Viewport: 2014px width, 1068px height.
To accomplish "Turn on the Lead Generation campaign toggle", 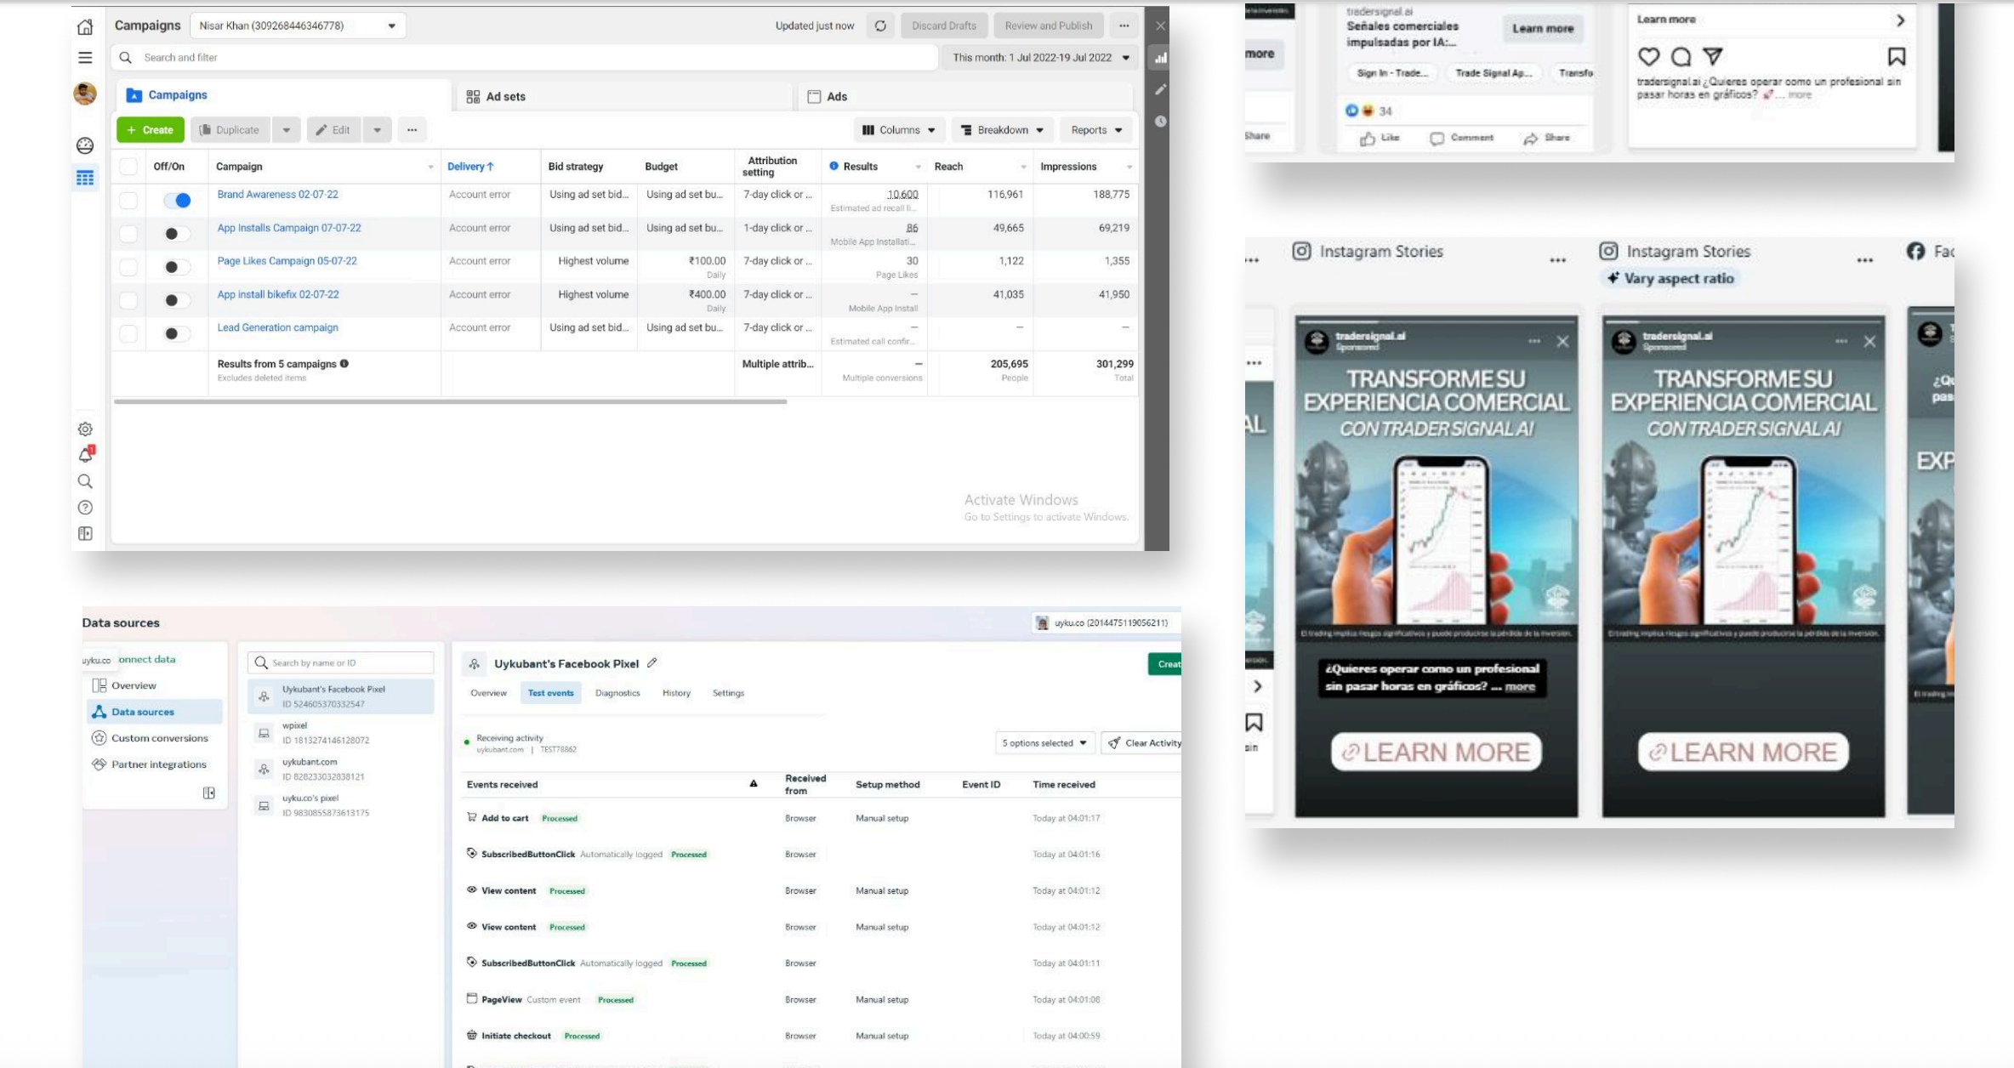I will [177, 333].
